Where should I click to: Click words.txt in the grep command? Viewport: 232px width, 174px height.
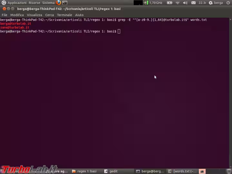[x=198, y=20]
